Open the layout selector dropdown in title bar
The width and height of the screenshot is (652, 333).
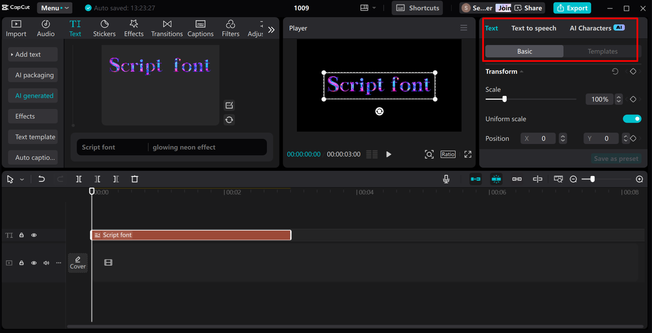[368, 8]
